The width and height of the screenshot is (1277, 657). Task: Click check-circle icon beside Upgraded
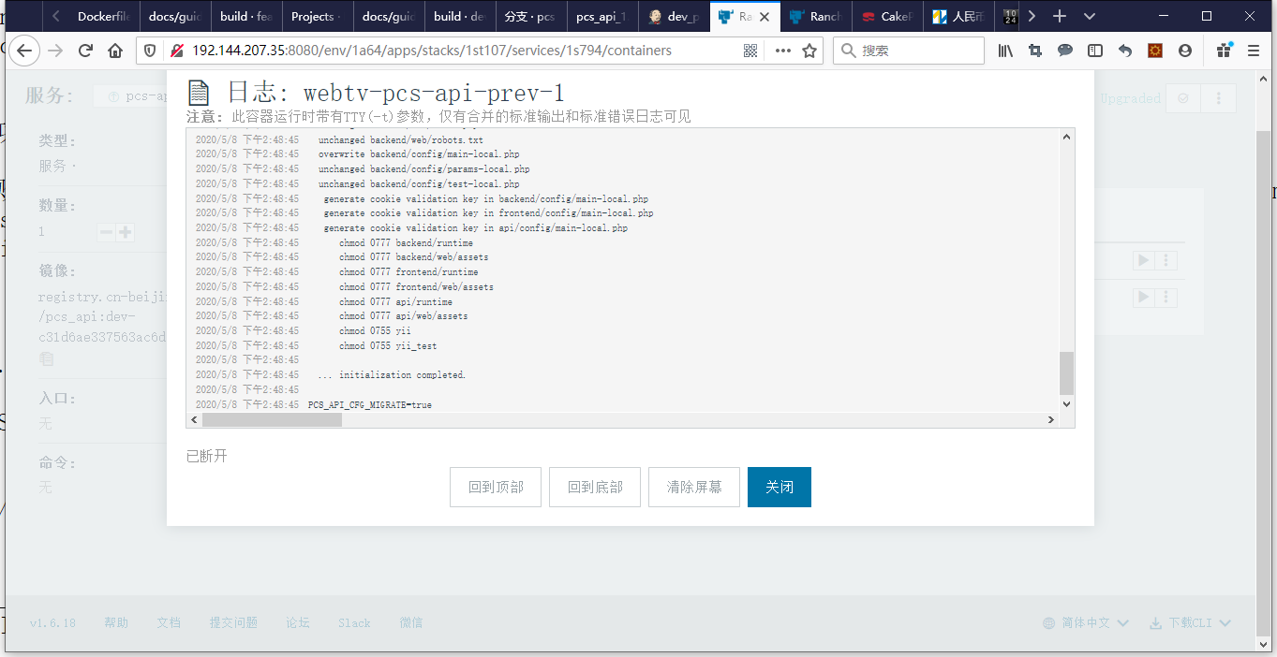click(x=1184, y=97)
